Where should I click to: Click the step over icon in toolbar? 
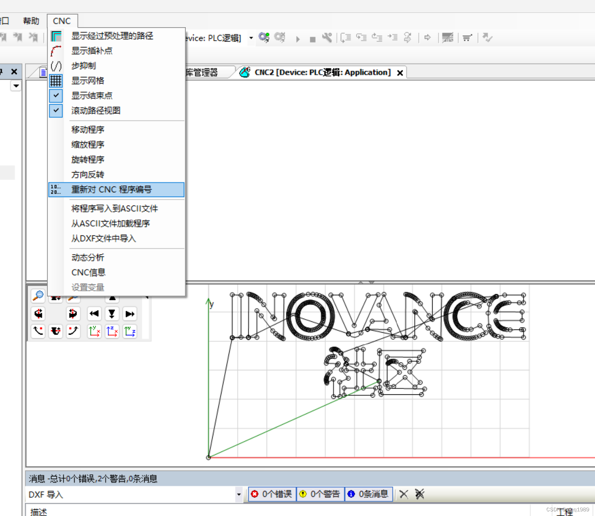coord(345,38)
